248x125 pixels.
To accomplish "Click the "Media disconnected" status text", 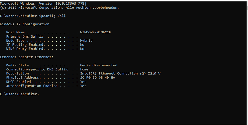I will click(99, 65).
